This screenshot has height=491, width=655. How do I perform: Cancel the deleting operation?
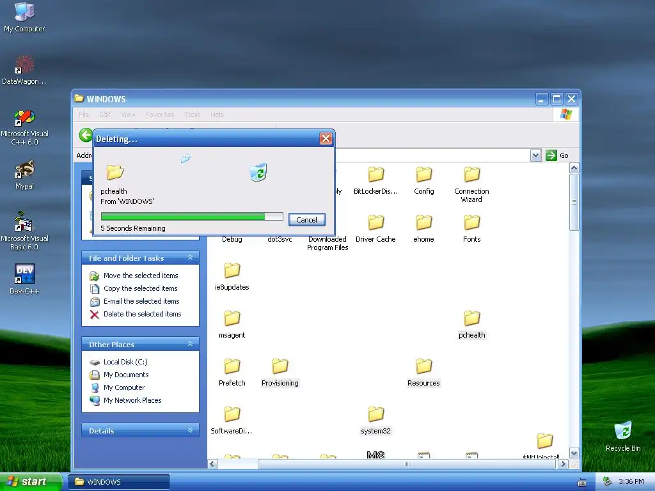[x=306, y=220]
